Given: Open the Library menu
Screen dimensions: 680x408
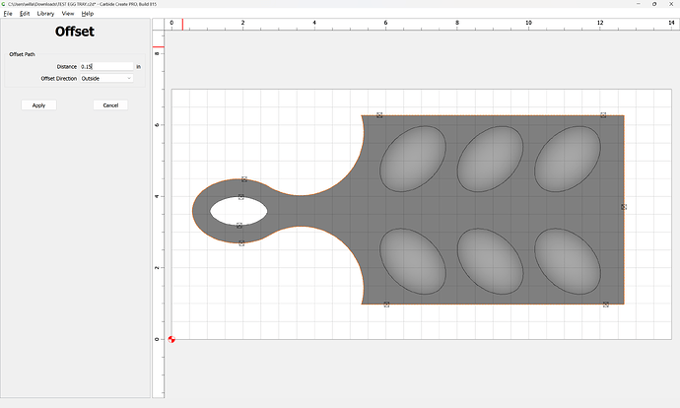Looking at the screenshot, I should tap(45, 14).
